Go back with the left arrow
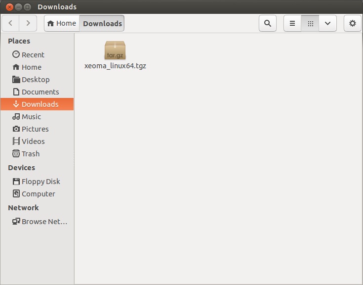363x285 pixels. [11, 23]
